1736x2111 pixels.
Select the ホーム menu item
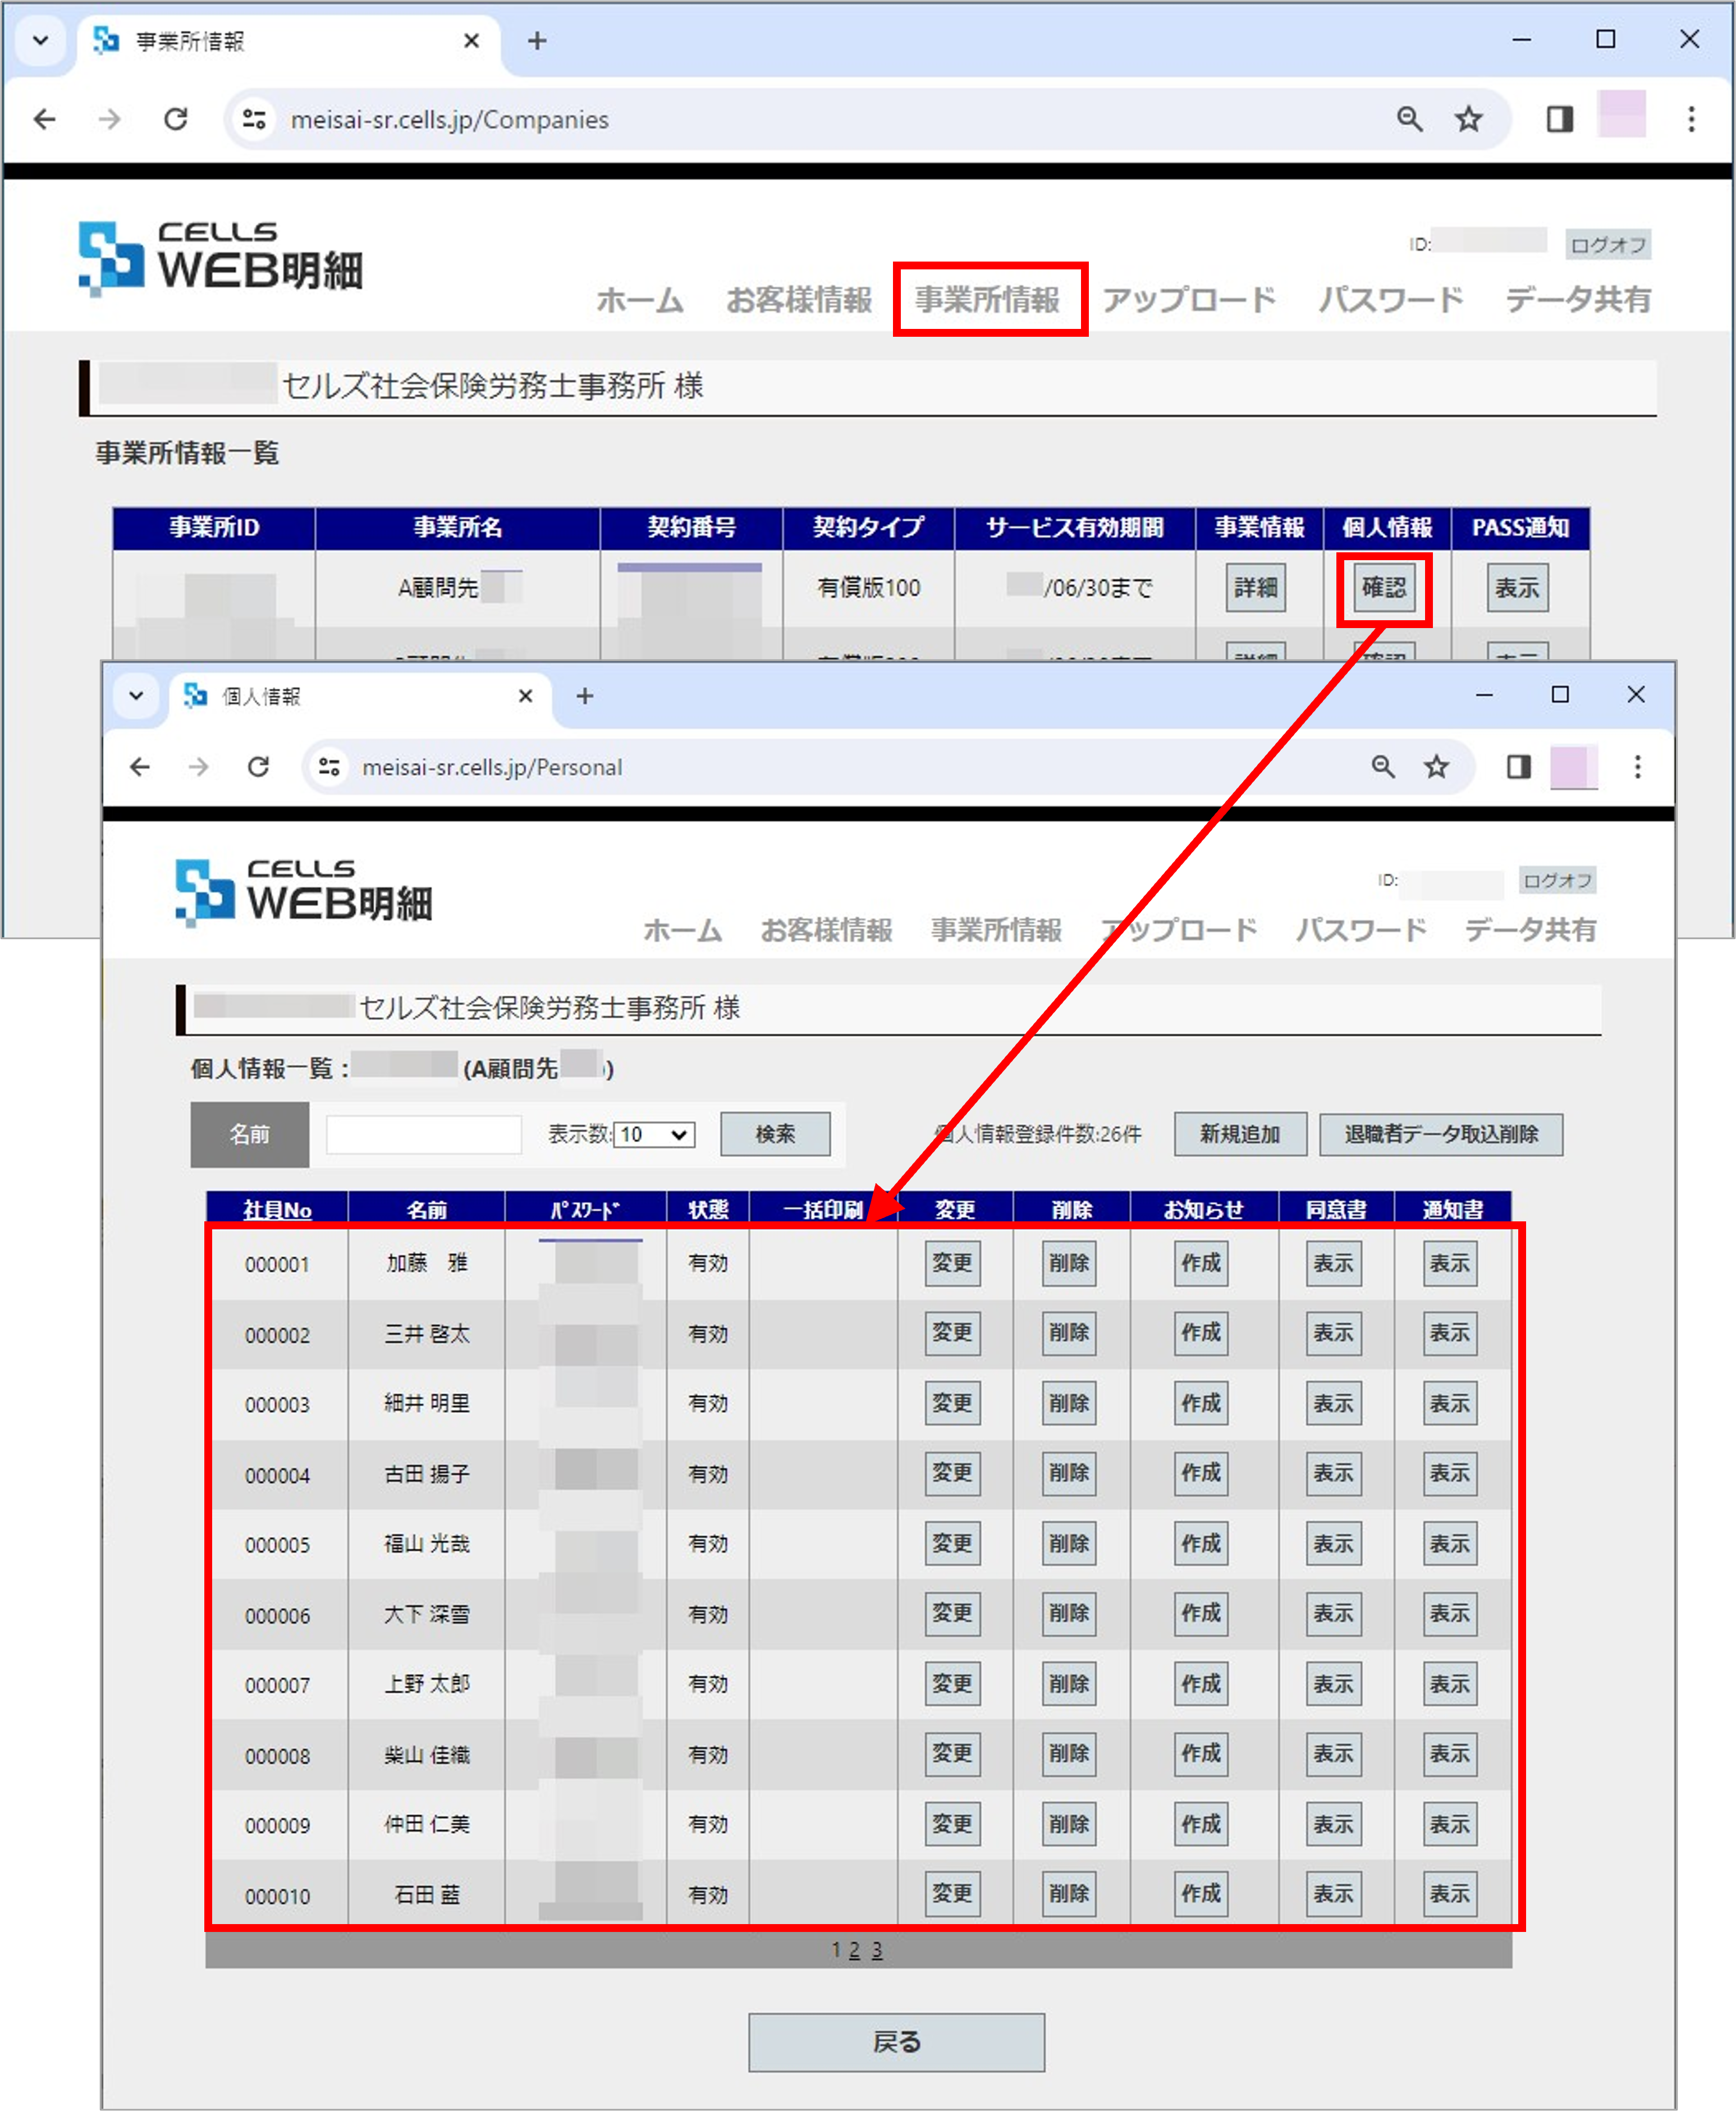point(638,299)
